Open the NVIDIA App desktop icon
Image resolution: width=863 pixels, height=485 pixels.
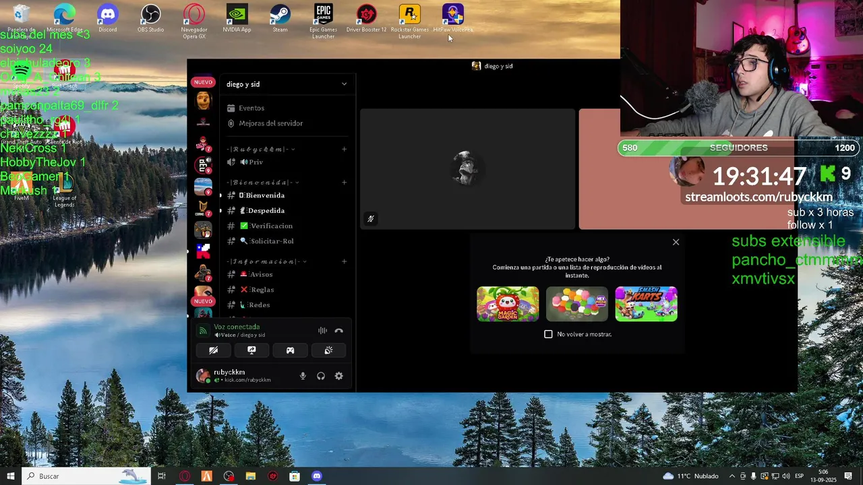coord(237,18)
